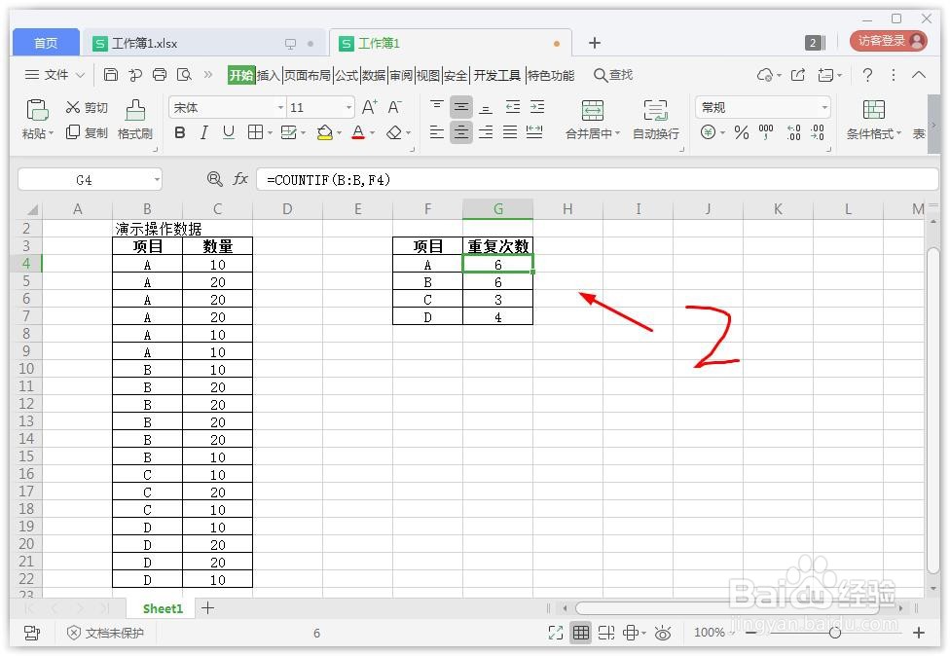
Task: Click the Cut (剪切) scissors button
Action: (x=86, y=107)
